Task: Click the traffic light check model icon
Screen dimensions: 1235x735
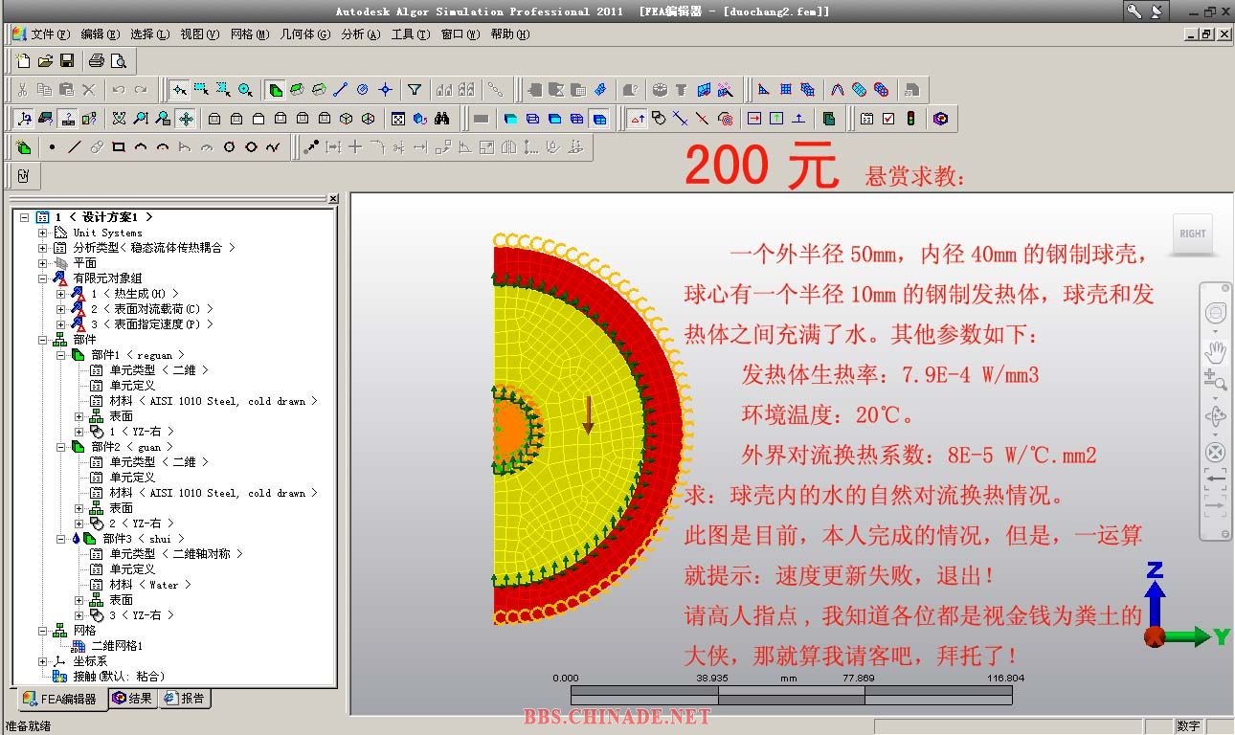Action: coord(910,119)
